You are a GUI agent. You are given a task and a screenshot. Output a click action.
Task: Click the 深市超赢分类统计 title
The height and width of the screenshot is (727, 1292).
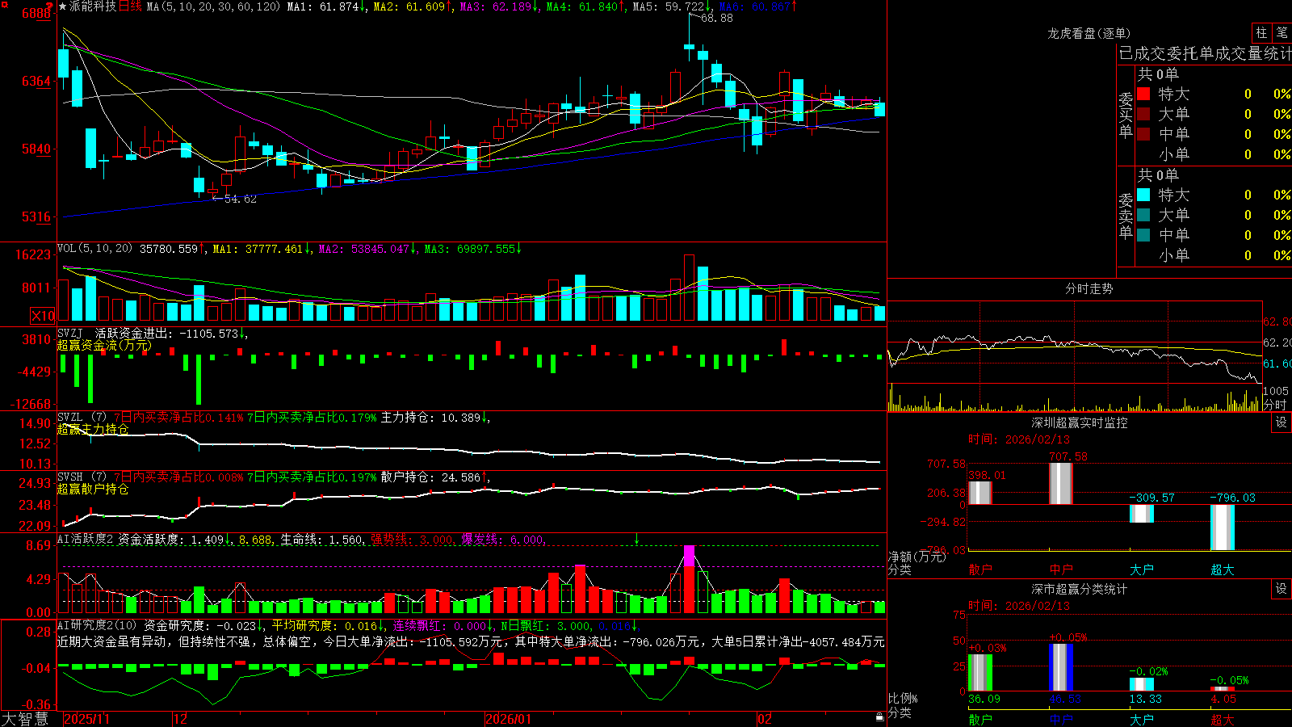tap(1080, 589)
